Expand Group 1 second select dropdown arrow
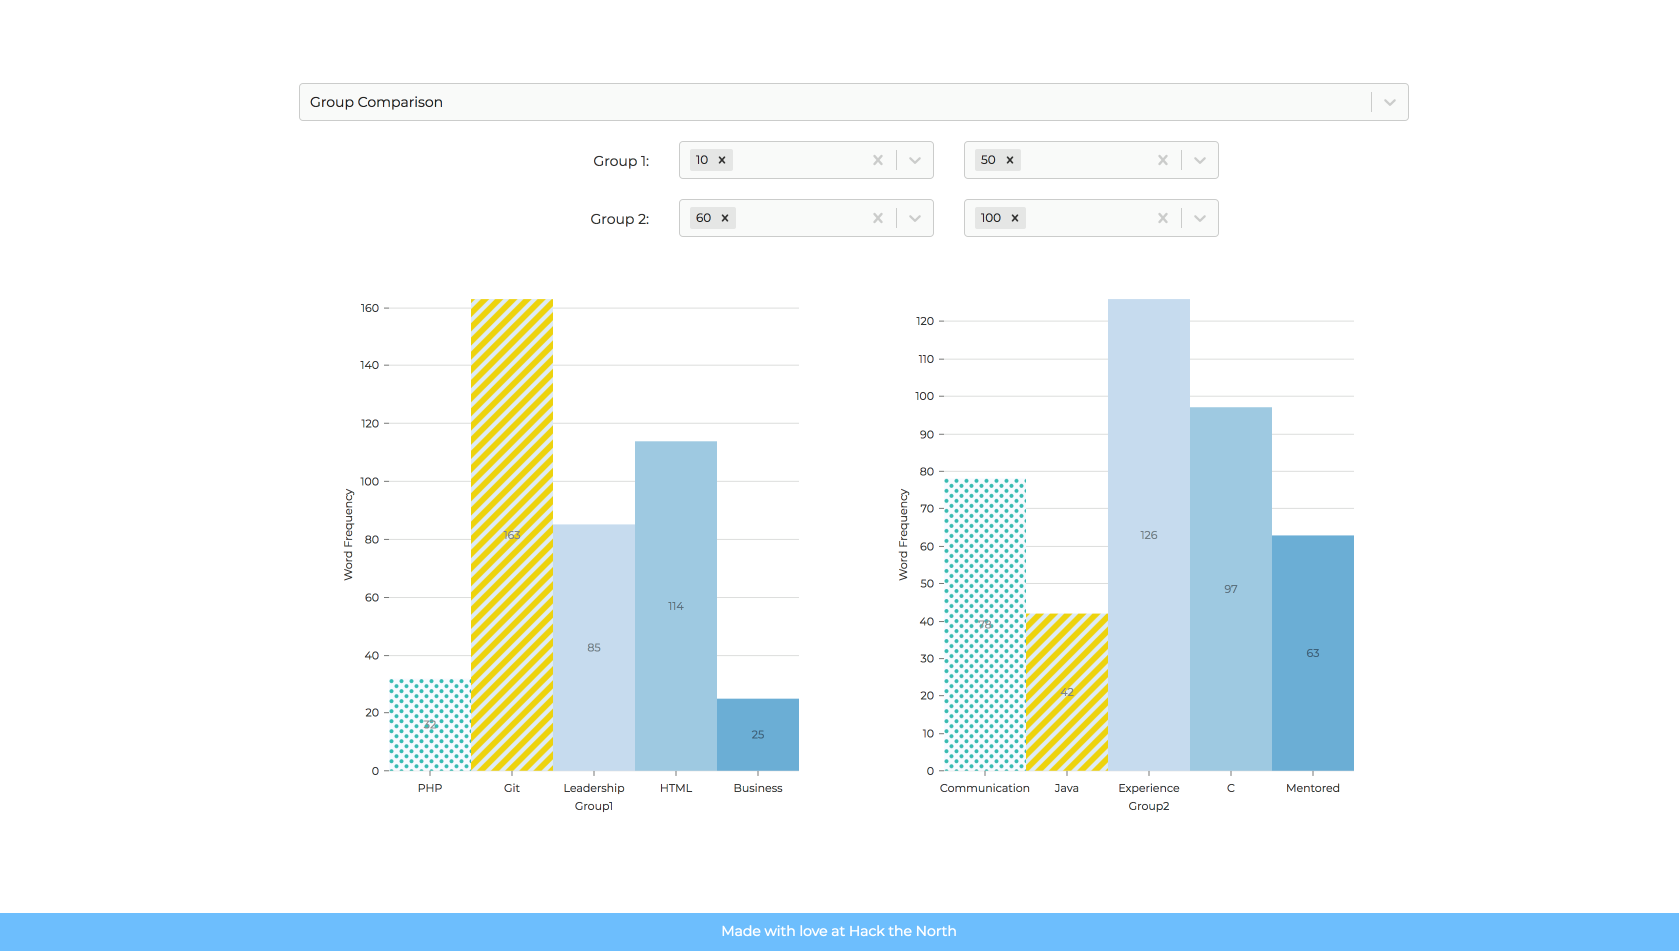The width and height of the screenshot is (1679, 951). [x=1199, y=160]
